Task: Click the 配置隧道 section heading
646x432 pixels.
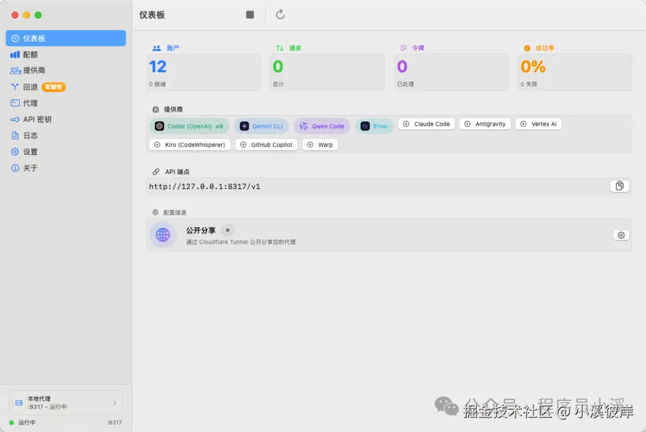Action: click(x=175, y=212)
